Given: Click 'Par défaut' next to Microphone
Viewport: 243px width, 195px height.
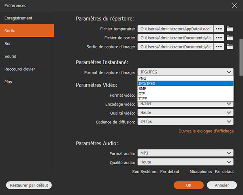Looking at the screenshot, I should tap(224, 172).
